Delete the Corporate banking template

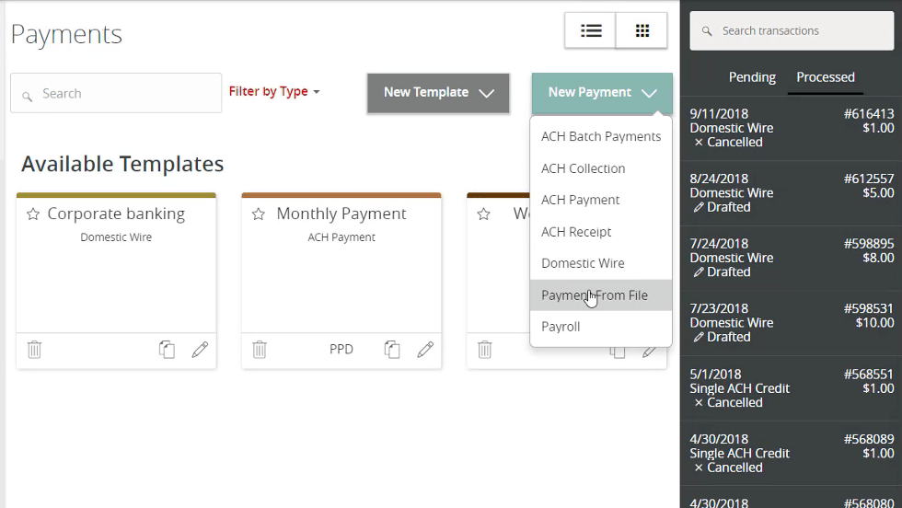[34, 350]
